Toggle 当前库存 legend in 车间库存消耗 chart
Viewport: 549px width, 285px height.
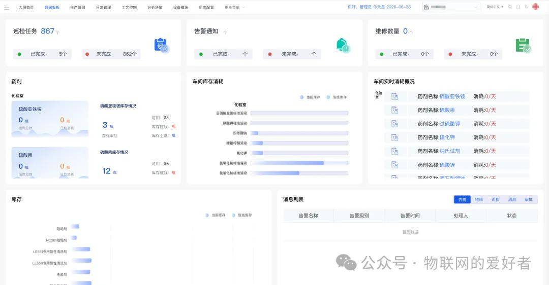click(310, 97)
